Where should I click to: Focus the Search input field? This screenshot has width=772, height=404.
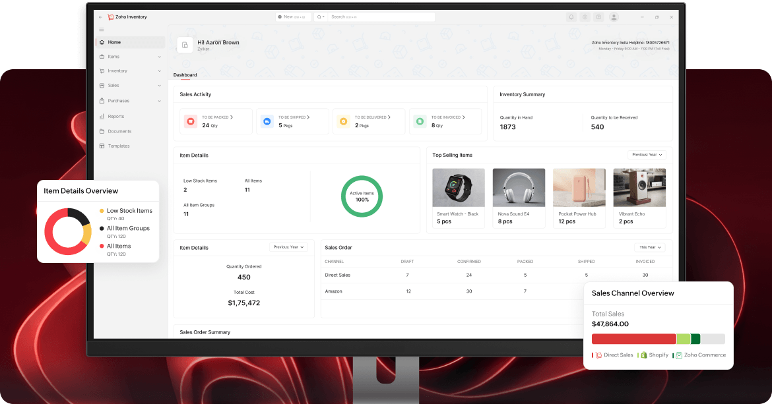pyautogui.click(x=381, y=16)
